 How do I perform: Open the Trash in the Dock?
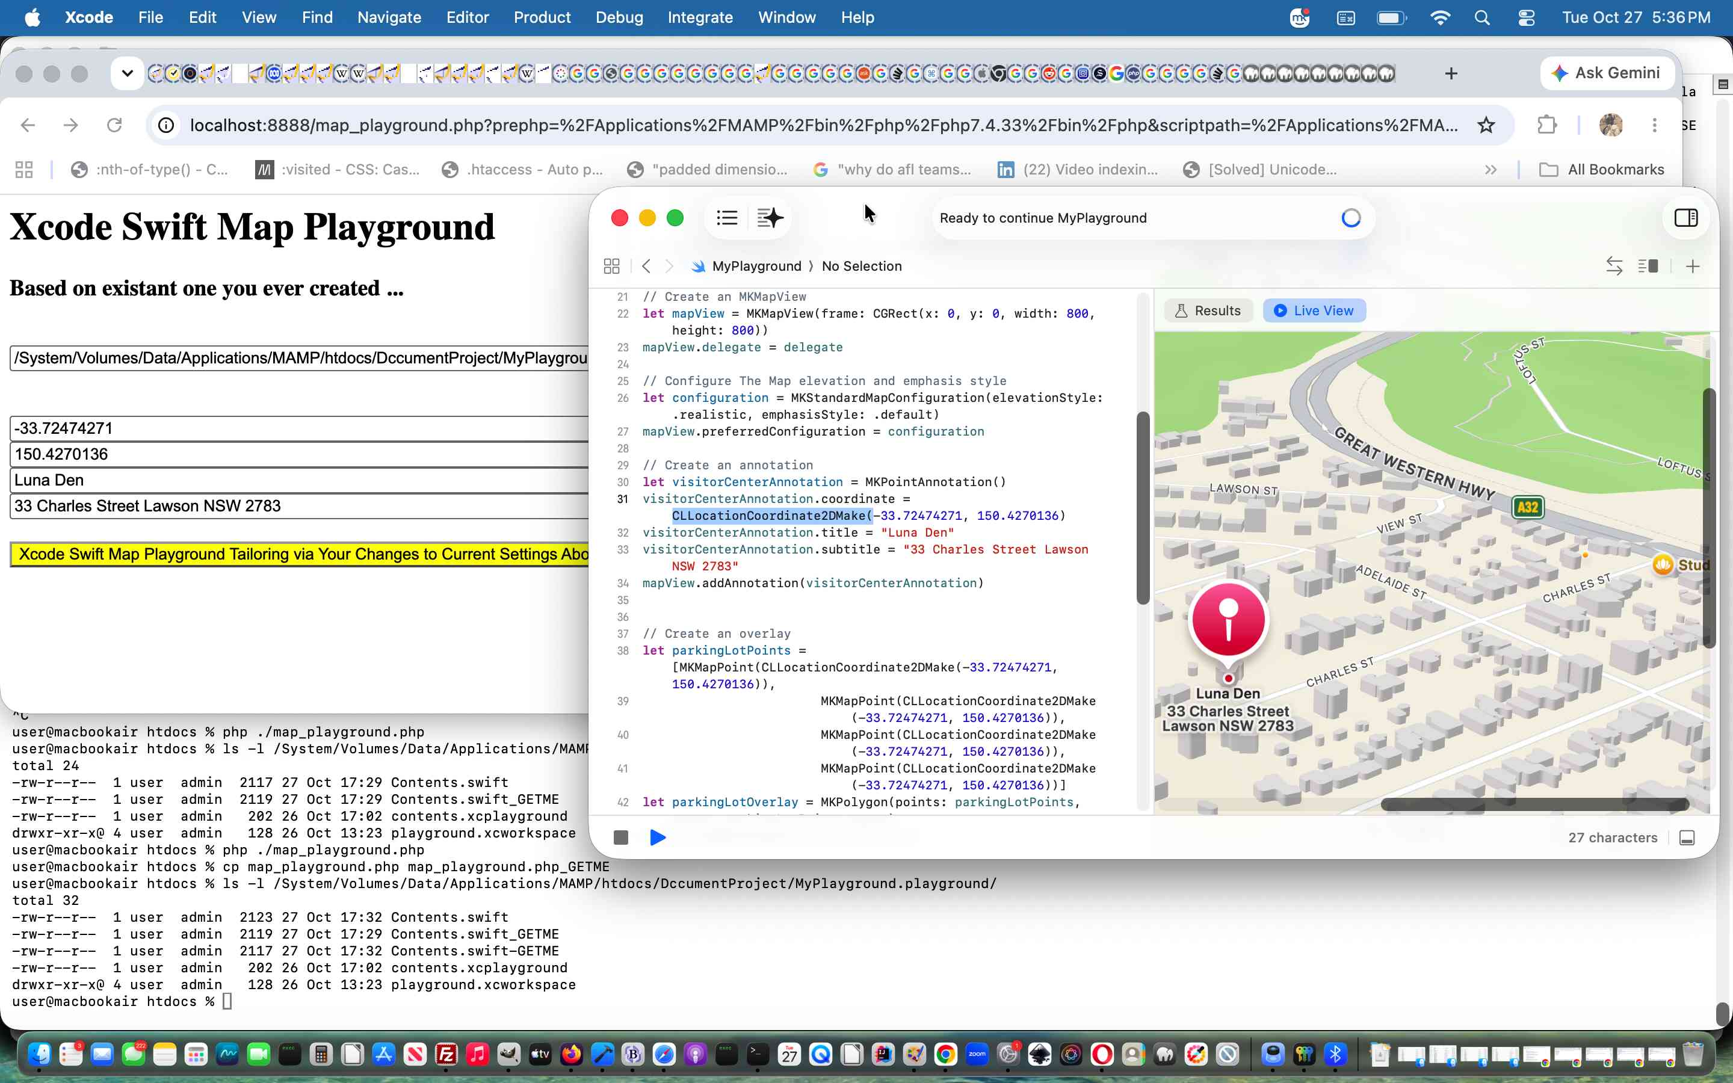pos(1692,1054)
